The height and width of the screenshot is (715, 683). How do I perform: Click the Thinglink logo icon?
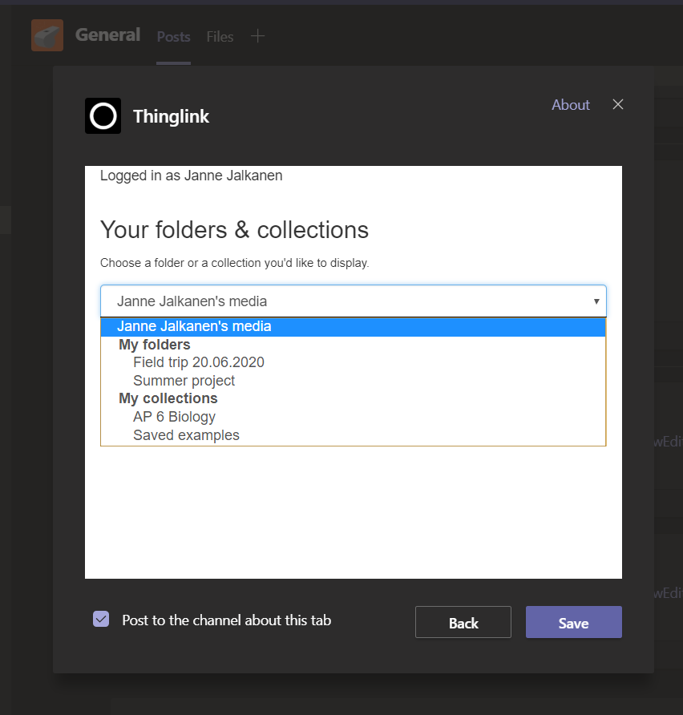click(103, 115)
